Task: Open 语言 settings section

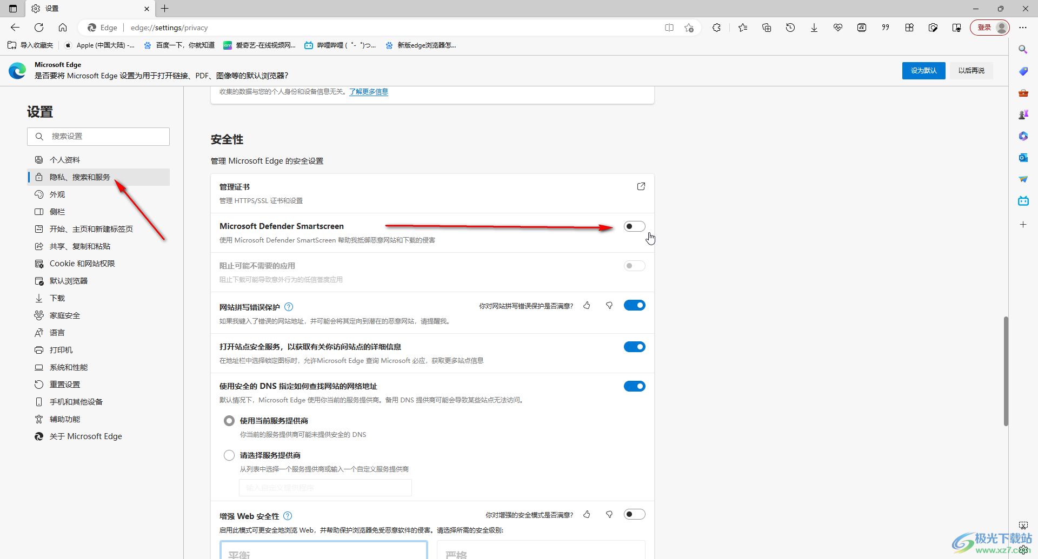Action: [x=98, y=333]
